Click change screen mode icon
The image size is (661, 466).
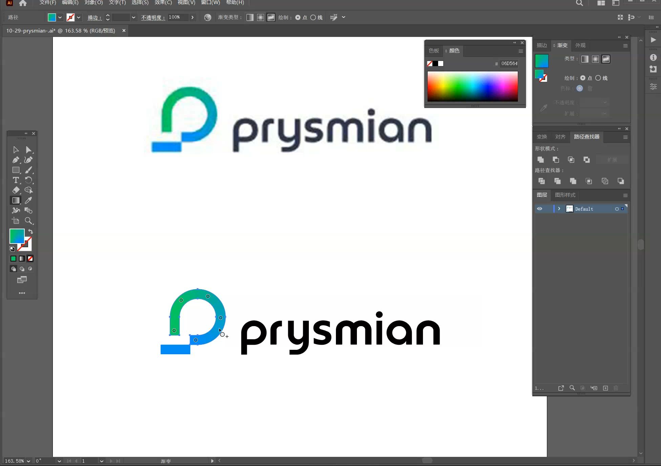(x=22, y=280)
